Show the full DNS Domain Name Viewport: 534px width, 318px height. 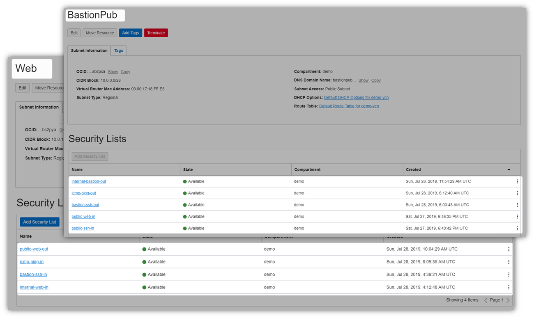[x=363, y=80]
